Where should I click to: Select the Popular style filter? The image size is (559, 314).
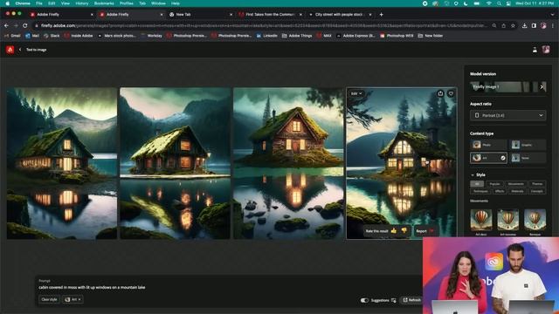(495, 184)
